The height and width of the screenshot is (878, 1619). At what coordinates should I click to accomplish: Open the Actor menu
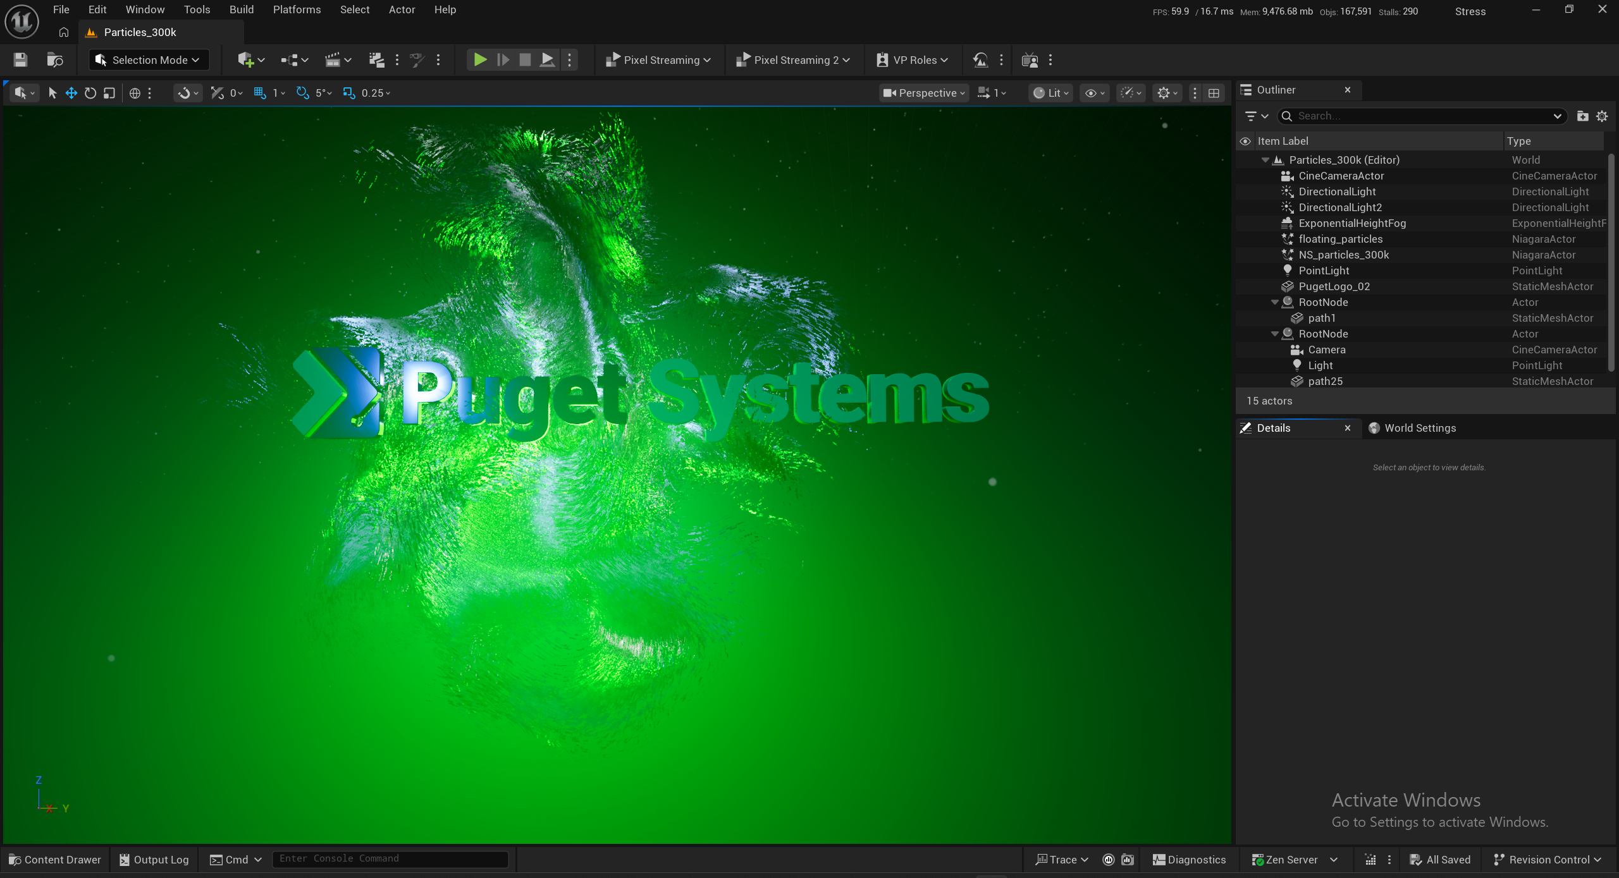click(402, 9)
